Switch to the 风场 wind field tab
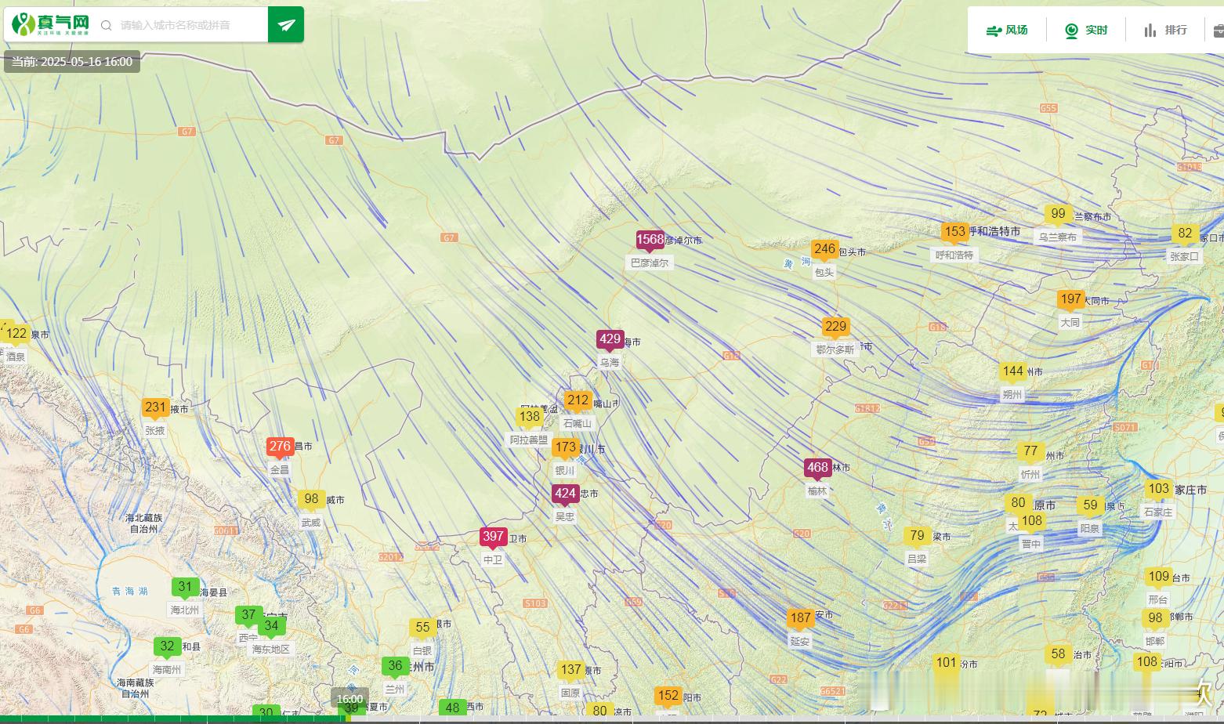Viewport: 1224px width, 724px height. [1007, 30]
